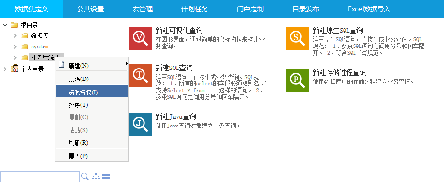Focus the search box under the tree
The height and width of the screenshot is (183, 444).
[40, 176]
